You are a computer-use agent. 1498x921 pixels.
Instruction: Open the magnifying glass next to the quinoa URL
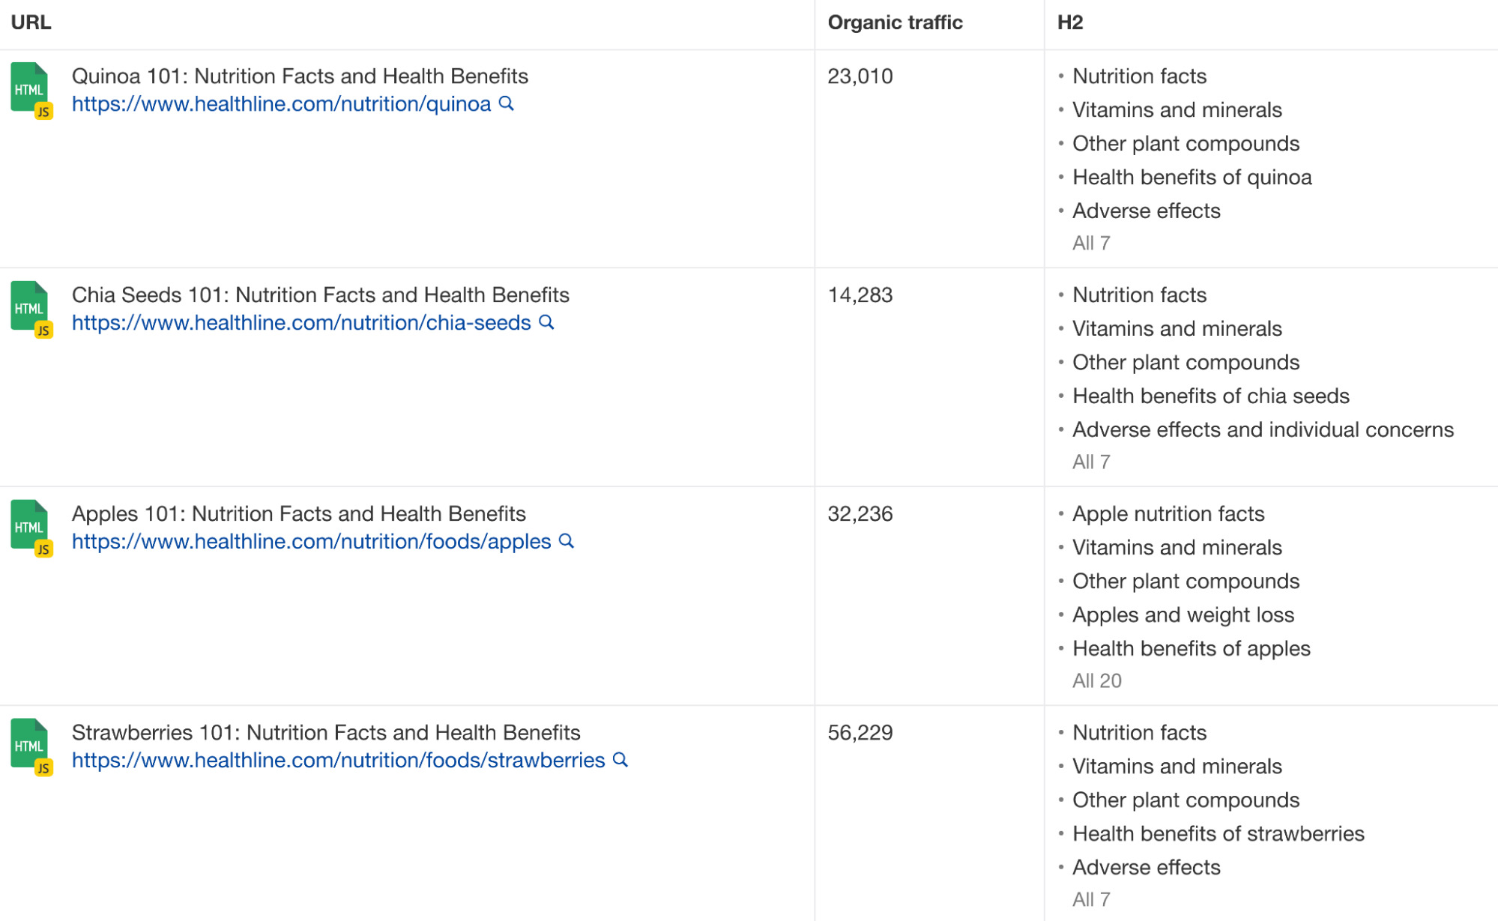tap(507, 104)
